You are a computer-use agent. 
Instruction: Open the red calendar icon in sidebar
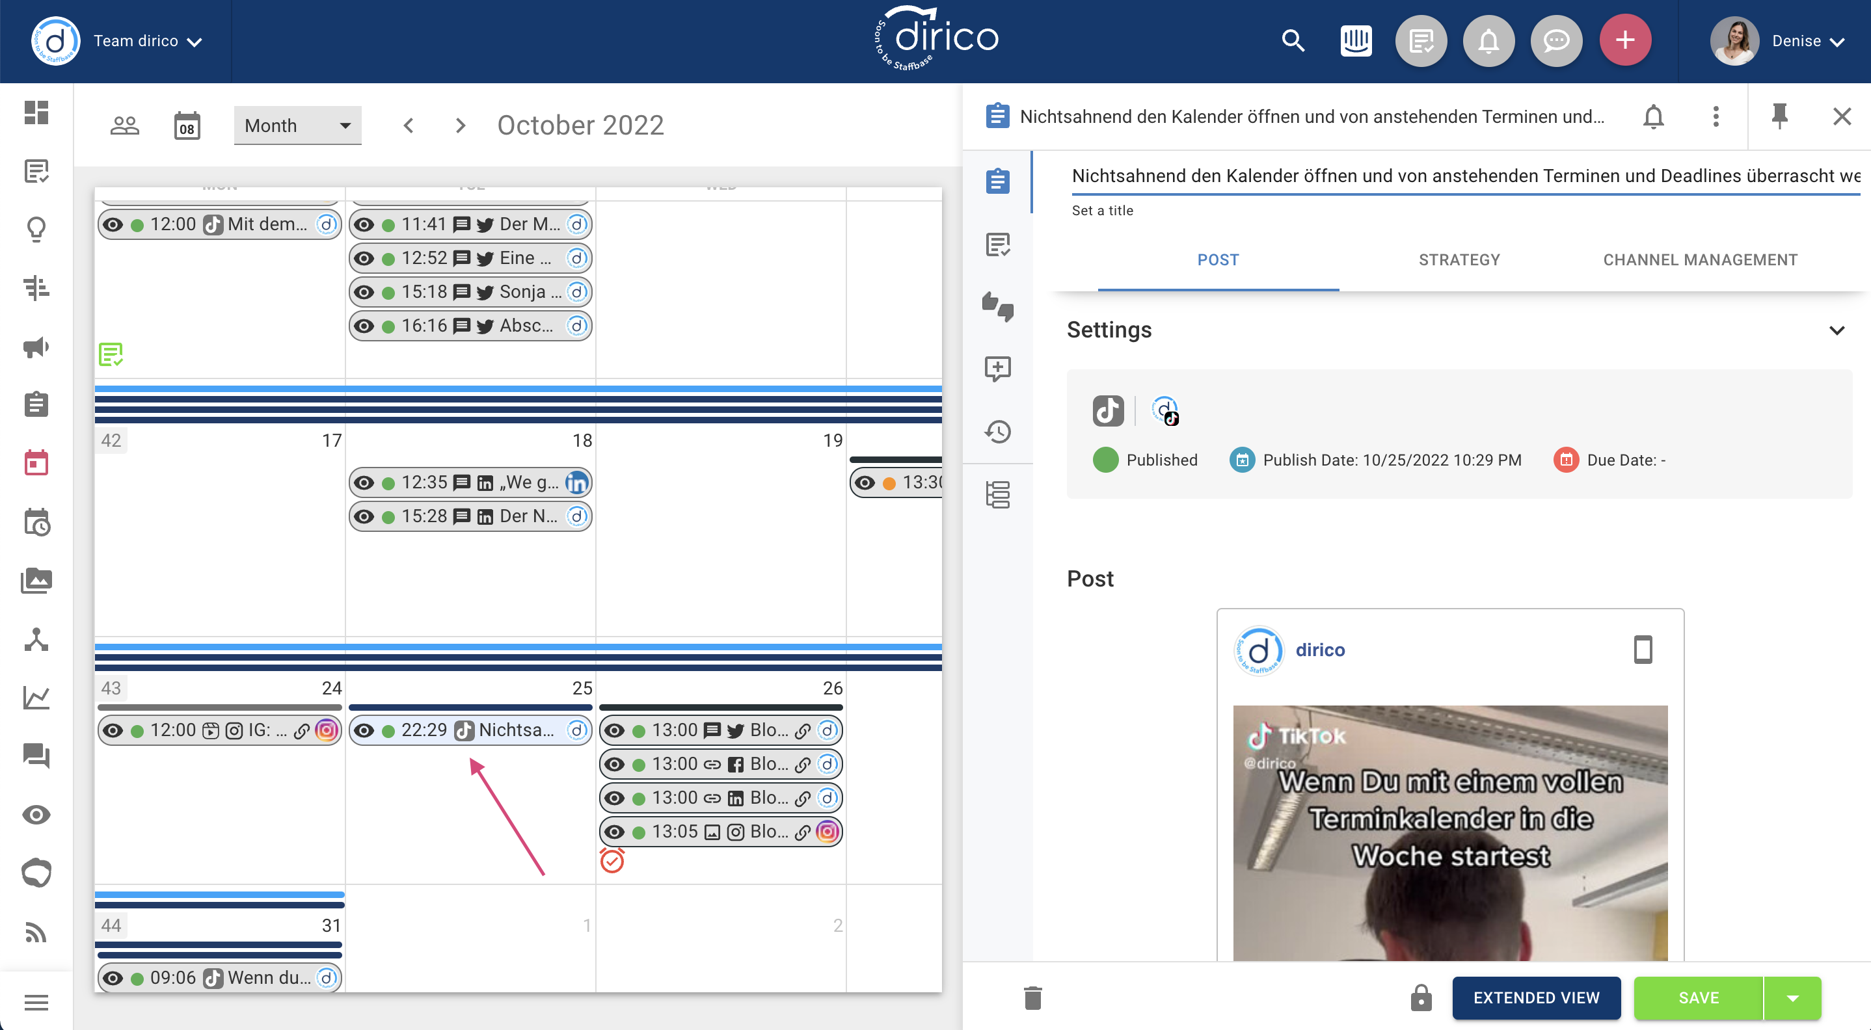[36, 463]
